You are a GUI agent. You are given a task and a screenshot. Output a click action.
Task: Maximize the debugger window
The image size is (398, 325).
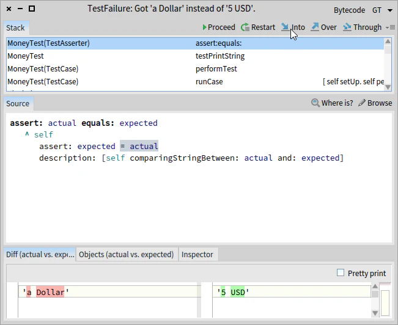pyautogui.click(x=32, y=9)
